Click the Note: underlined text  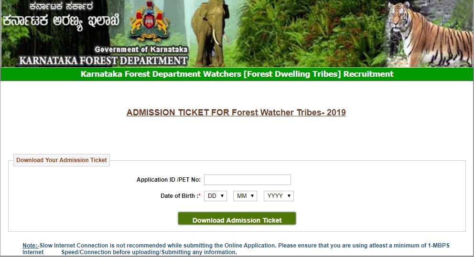tap(31, 246)
